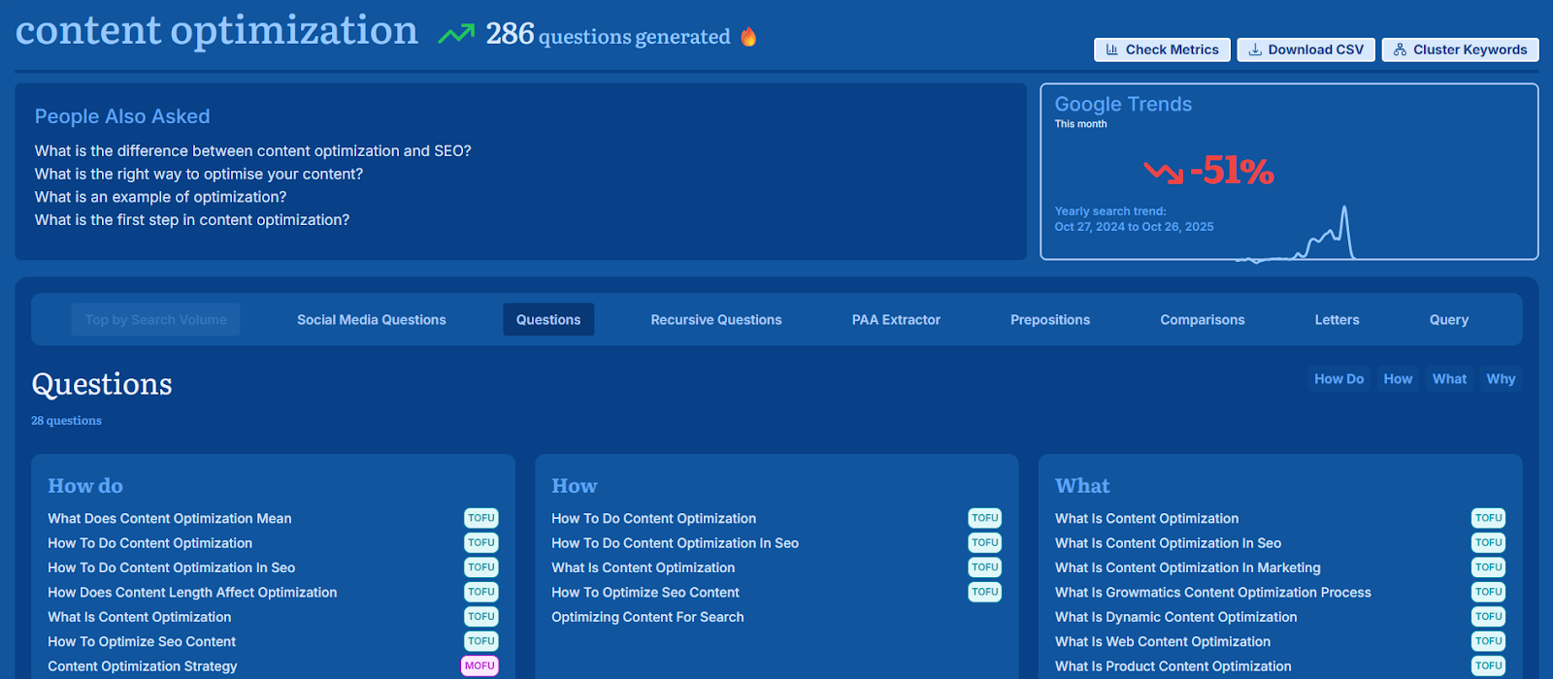Select the PAA Extractor tab
The image size is (1553, 679).
click(x=896, y=320)
